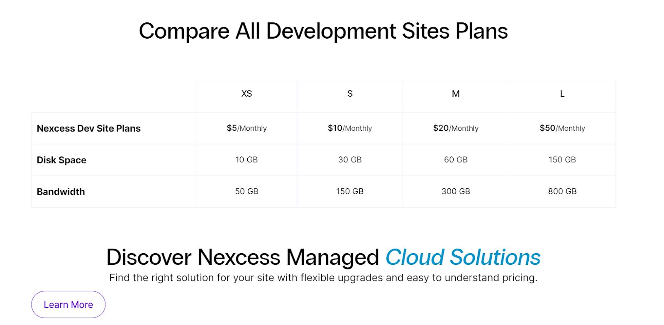Image resolution: width=664 pixels, height=325 pixels.
Task: Select the S plan column header
Action: [x=350, y=97]
